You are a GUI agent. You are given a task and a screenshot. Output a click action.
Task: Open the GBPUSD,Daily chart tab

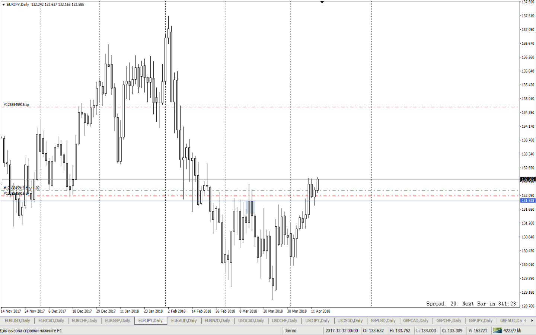[x=383, y=320]
